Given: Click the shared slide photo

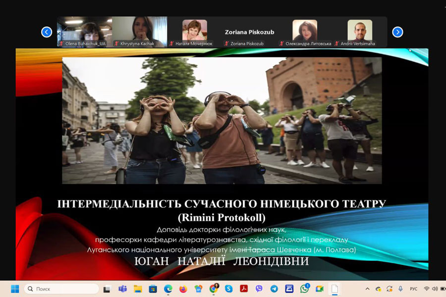Looking at the screenshot, I should pos(222,120).
